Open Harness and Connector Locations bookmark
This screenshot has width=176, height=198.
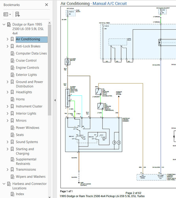[x=30, y=186]
